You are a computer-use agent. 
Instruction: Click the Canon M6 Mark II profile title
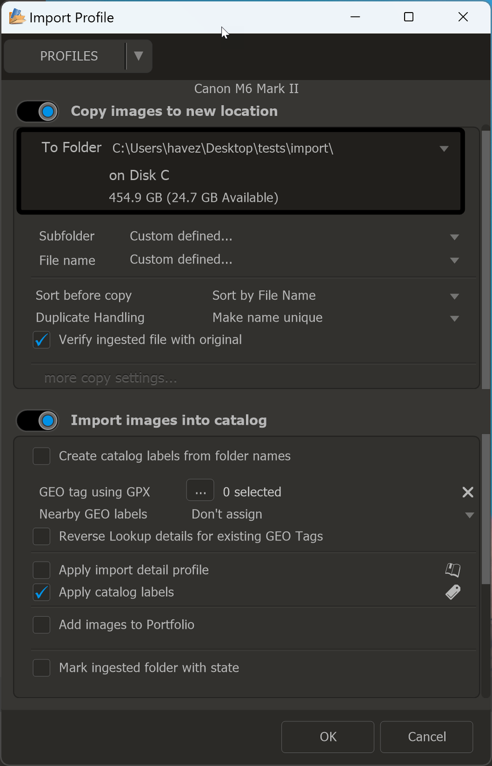(246, 89)
